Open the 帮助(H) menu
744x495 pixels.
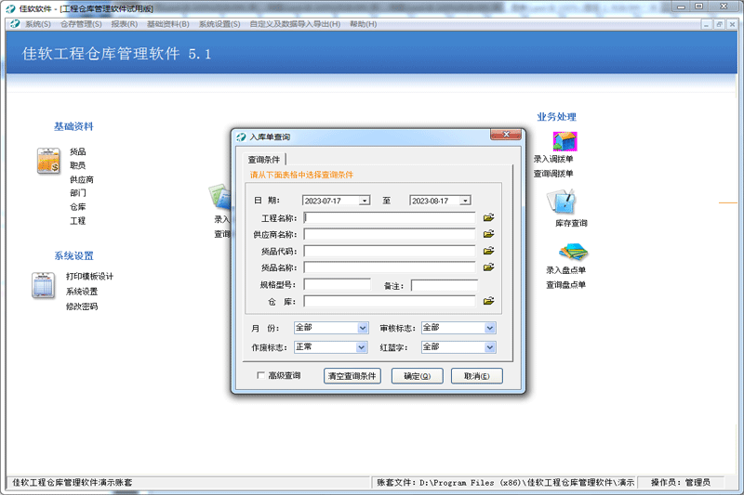(364, 24)
